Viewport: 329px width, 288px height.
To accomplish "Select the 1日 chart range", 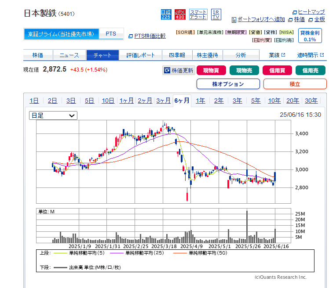I will (34, 101).
